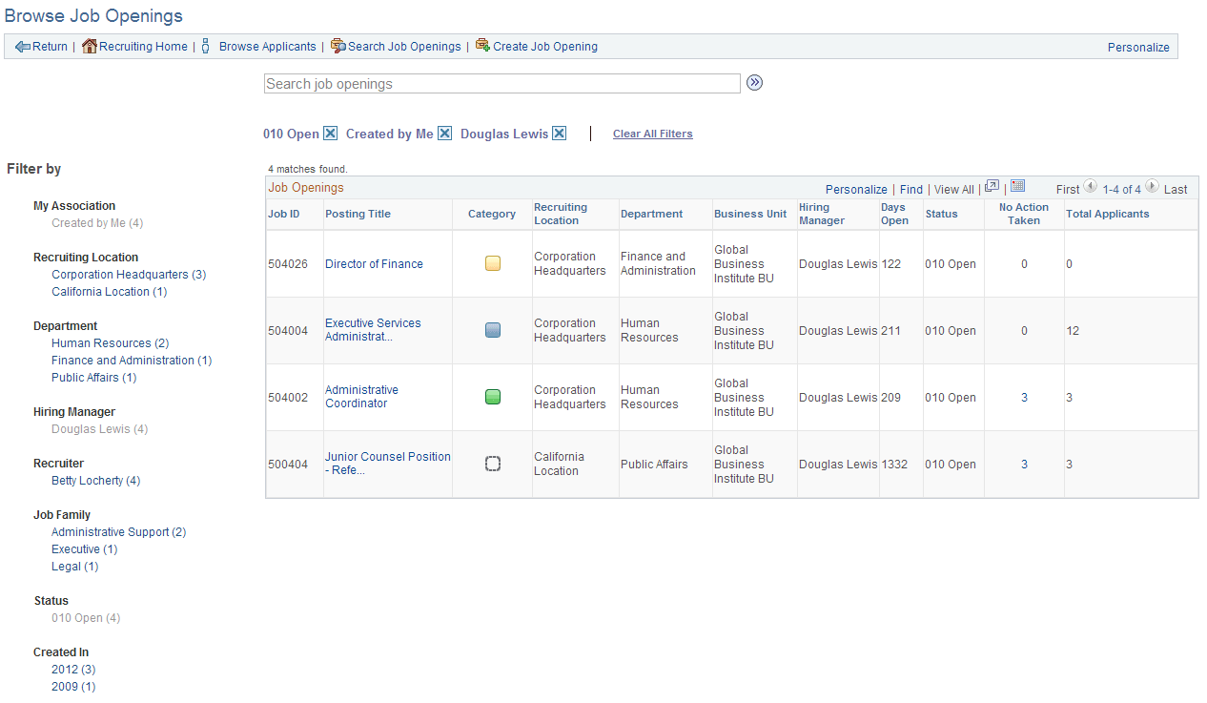Image resolution: width=1207 pixels, height=703 pixels.
Task: Filter by recruiter Betty Locherty
Action: coord(95,480)
